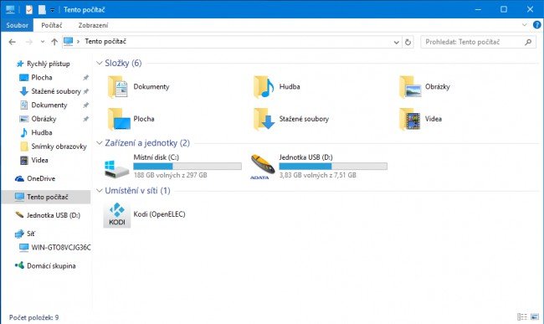Select Stažené soubory in the sidebar

pyautogui.click(x=50, y=91)
